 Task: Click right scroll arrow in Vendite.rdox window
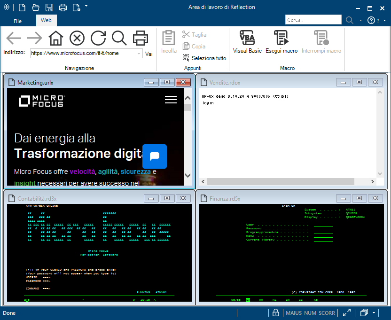(x=373, y=181)
